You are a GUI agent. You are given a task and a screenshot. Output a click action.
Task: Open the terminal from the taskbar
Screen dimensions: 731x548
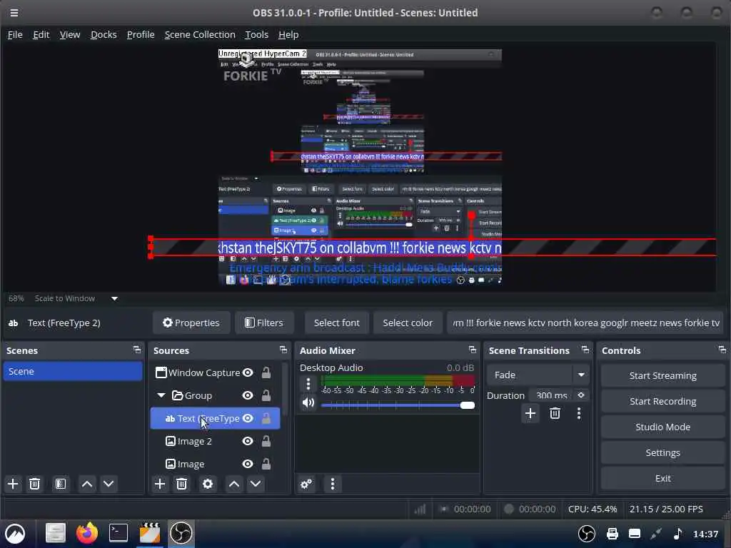pyautogui.click(x=119, y=533)
